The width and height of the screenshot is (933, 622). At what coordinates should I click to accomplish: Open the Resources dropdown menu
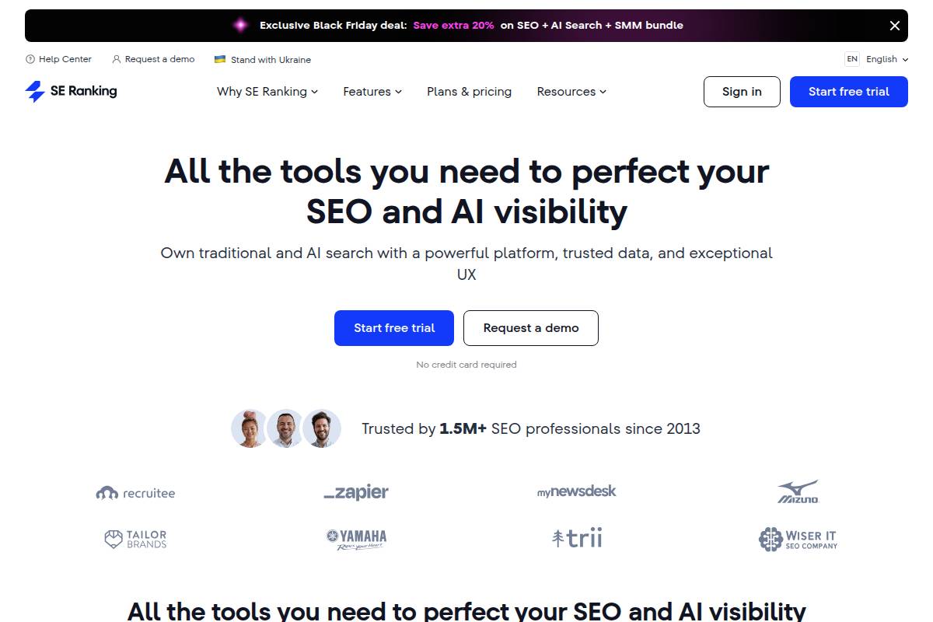coord(571,92)
